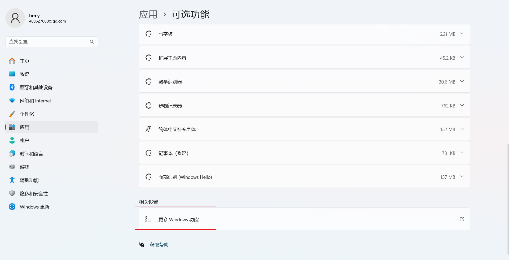Image resolution: width=509 pixels, height=260 pixels.
Task: Click the 获取帮助 link
Action: pyautogui.click(x=159, y=245)
